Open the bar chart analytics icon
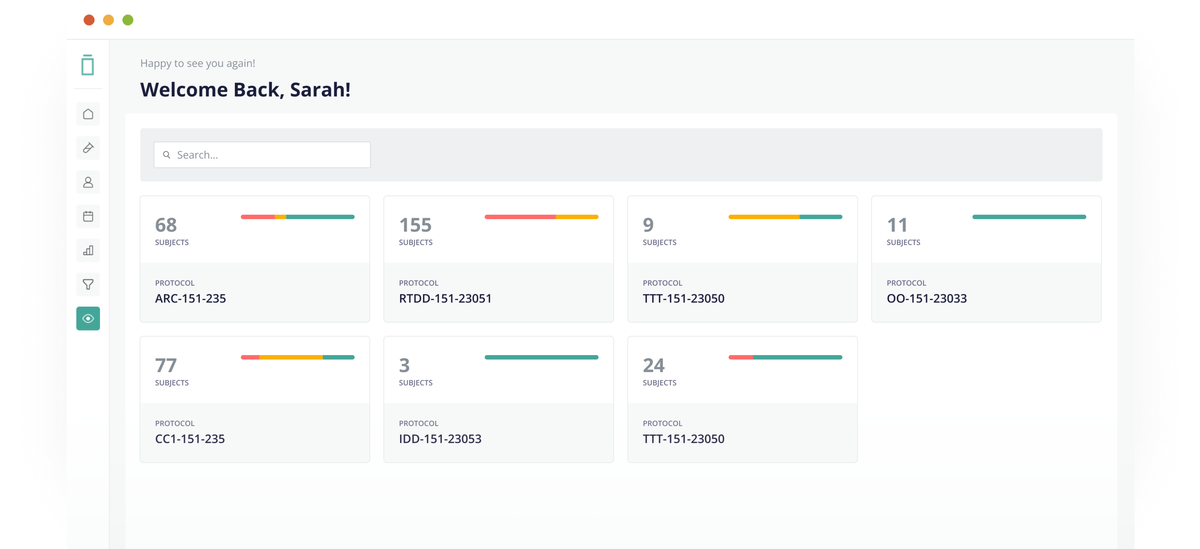Screen dimensions: 1200x549 click(x=88, y=251)
